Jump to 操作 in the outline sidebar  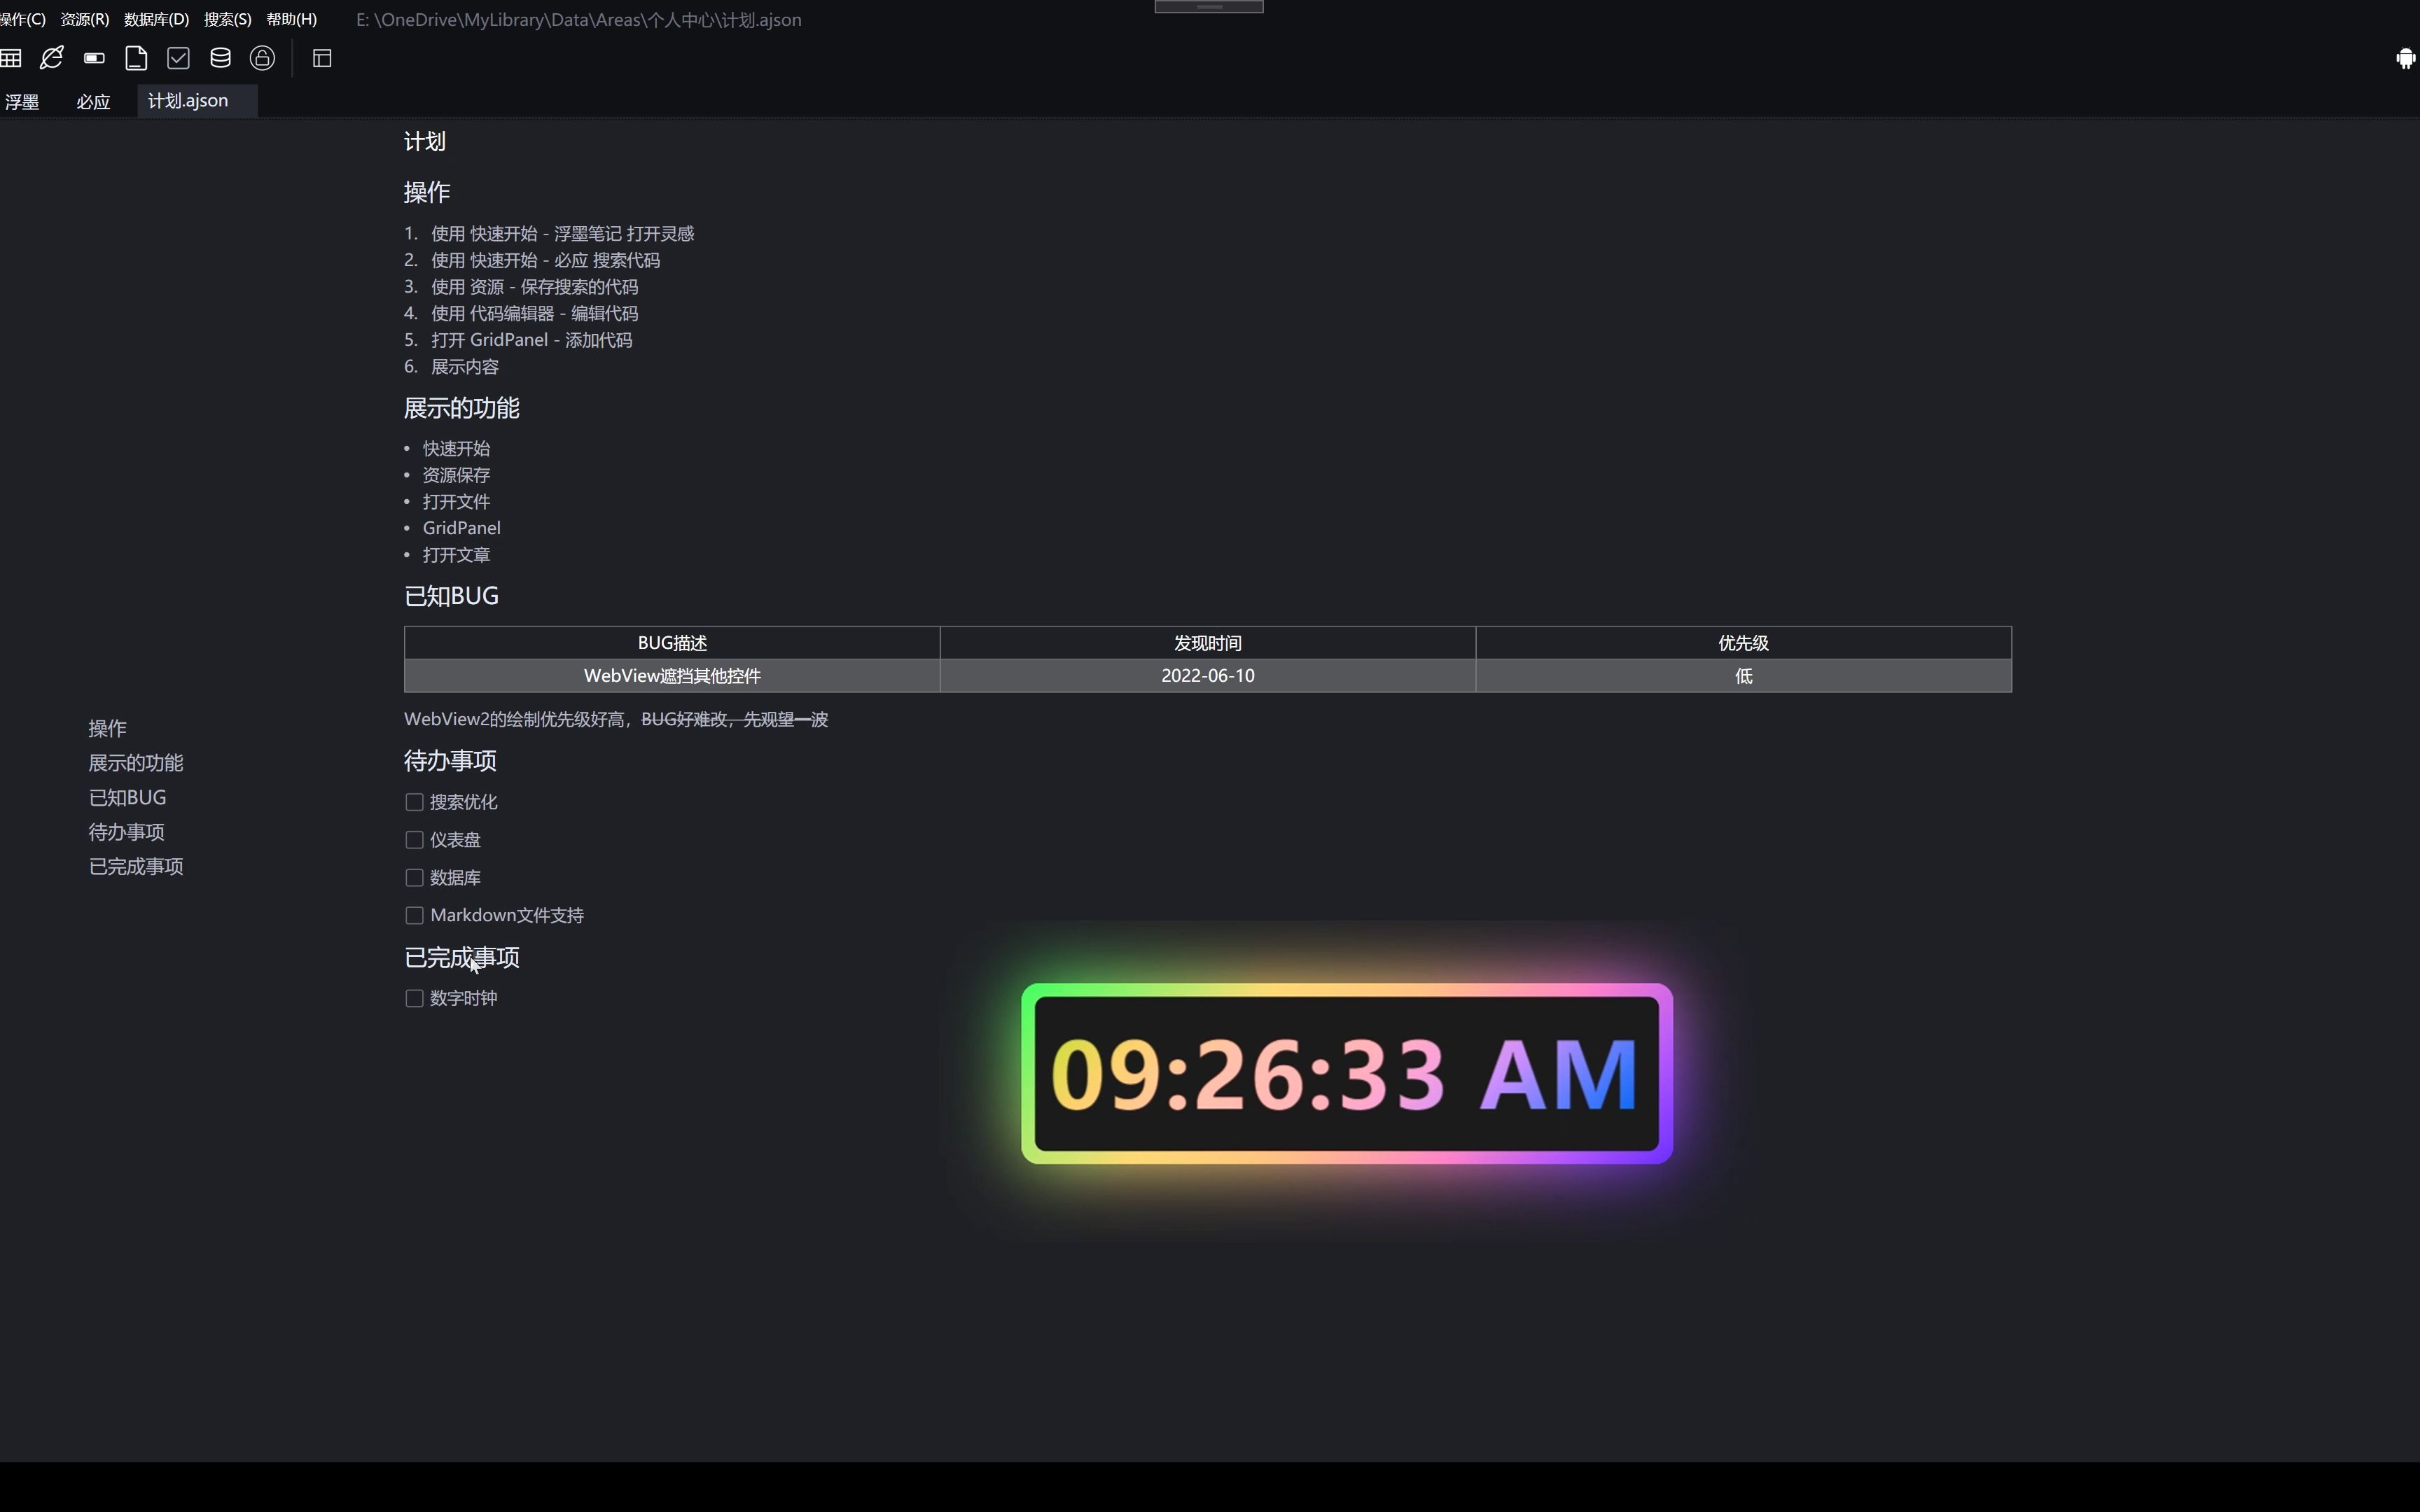point(107,728)
